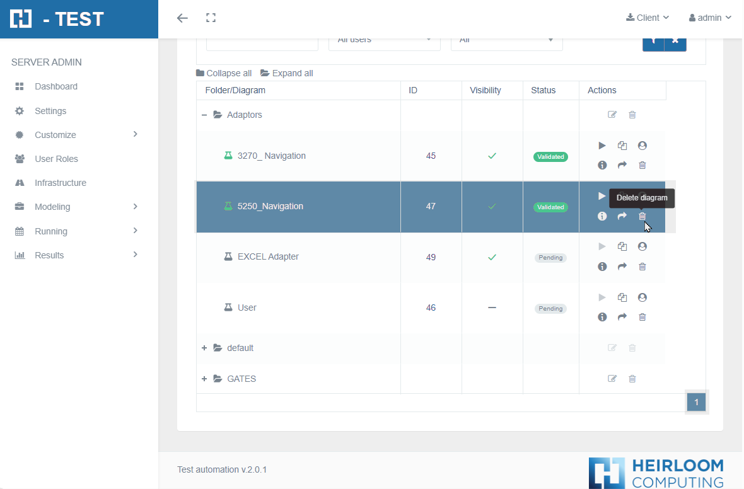Toggle fullscreen mode icon in header
The width and height of the screenshot is (744, 489).
(211, 18)
